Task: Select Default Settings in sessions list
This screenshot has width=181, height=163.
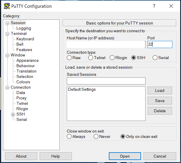Action: tap(82, 89)
